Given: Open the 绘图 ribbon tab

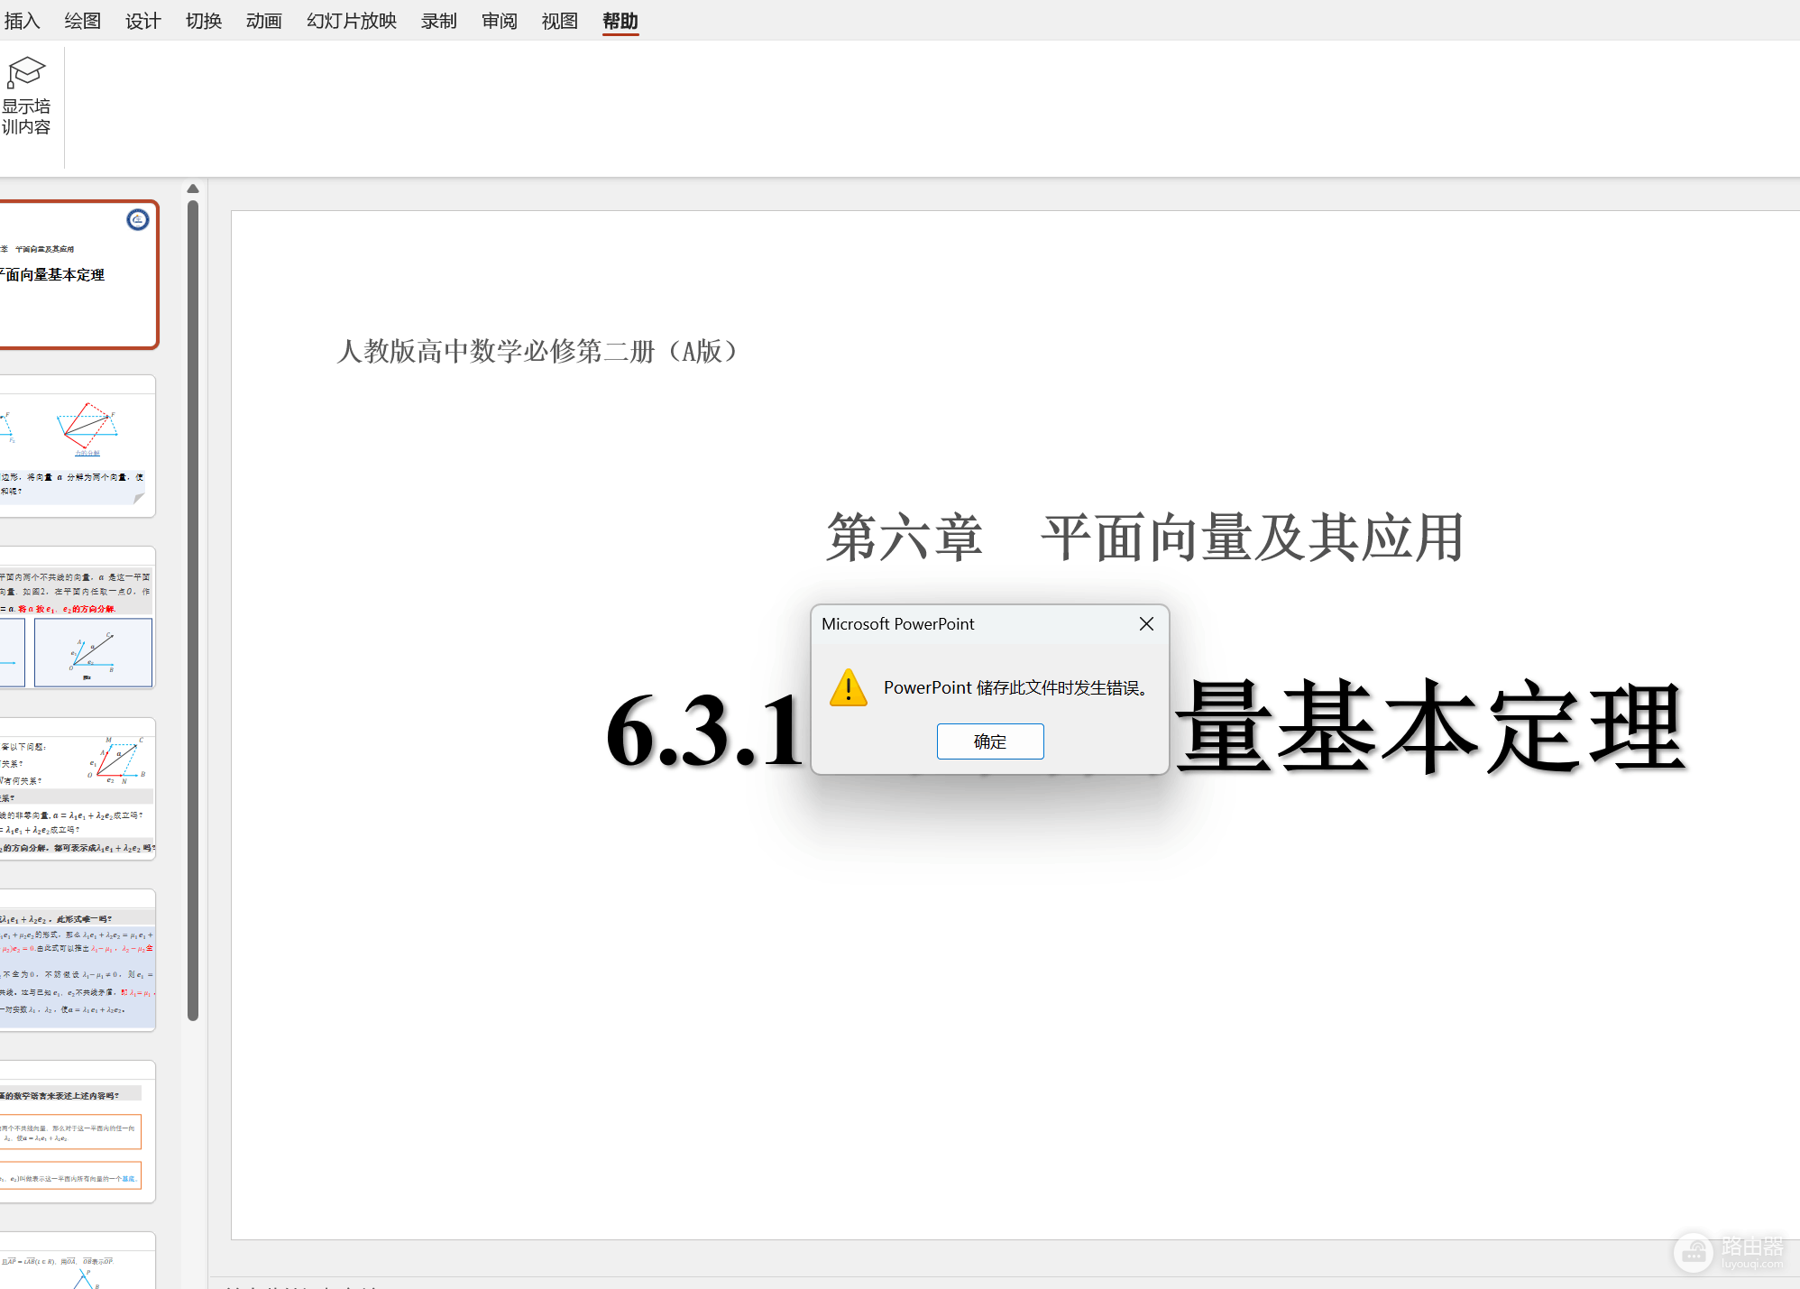Looking at the screenshot, I should pos(82,21).
